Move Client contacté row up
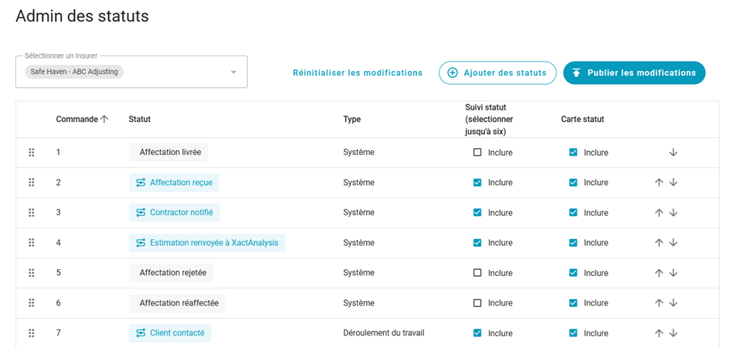The width and height of the screenshot is (733, 347). (659, 333)
